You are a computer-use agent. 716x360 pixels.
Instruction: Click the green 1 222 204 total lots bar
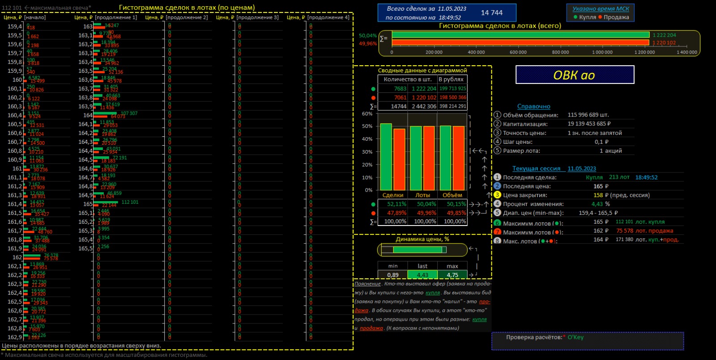[520, 35]
